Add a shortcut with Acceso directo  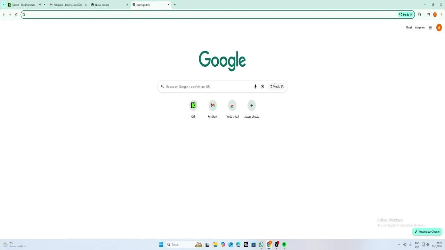[x=252, y=109]
